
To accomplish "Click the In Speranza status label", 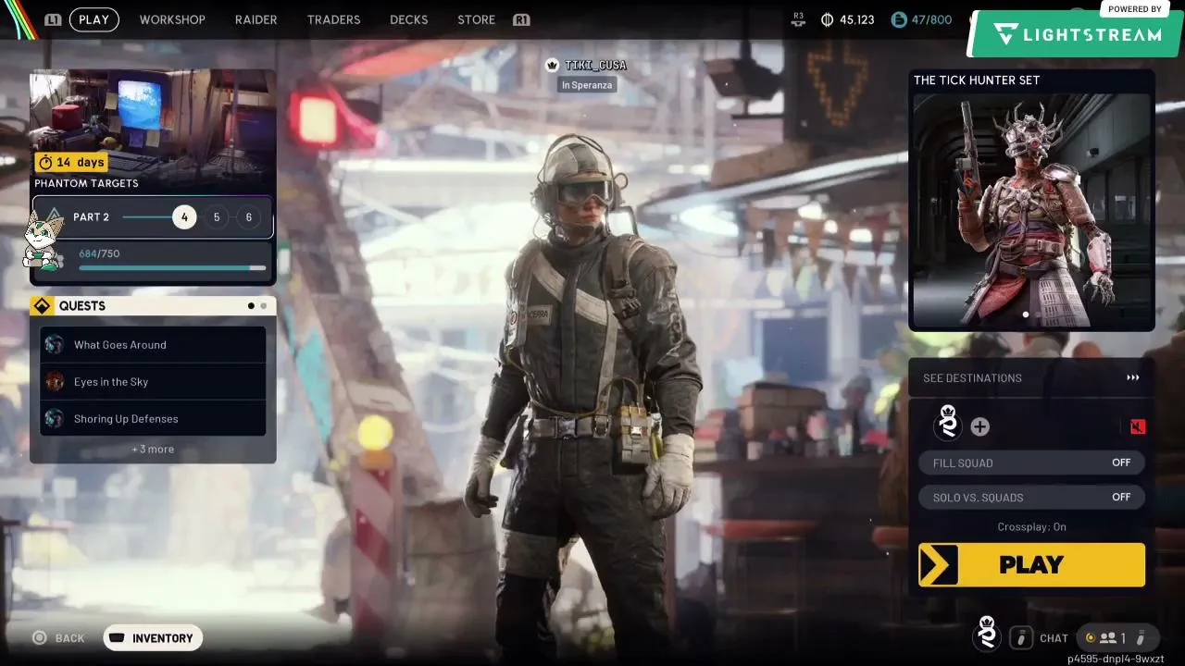I will pyautogui.click(x=586, y=85).
